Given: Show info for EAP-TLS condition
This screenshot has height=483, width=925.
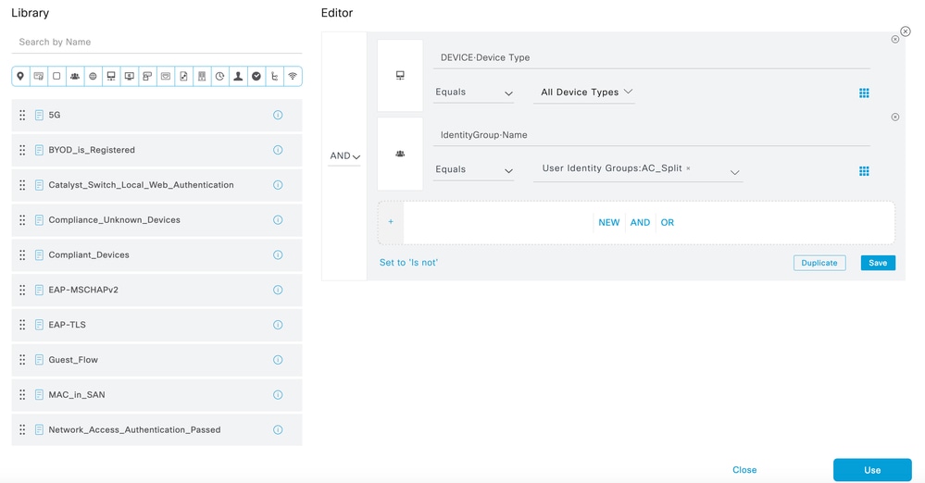Looking at the screenshot, I should click(x=278, y=325).
